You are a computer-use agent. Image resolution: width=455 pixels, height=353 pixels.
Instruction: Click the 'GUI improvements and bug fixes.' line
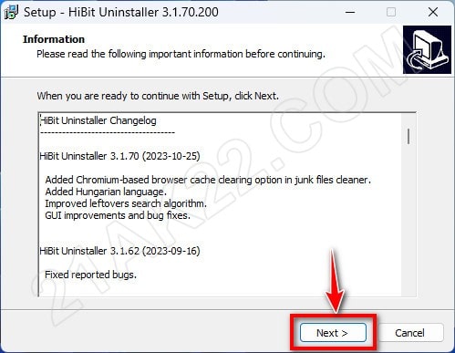tap(118, 215)
